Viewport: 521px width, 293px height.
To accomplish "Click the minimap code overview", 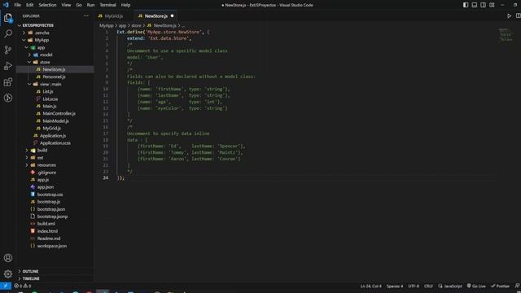I will [x=506, y=35].
